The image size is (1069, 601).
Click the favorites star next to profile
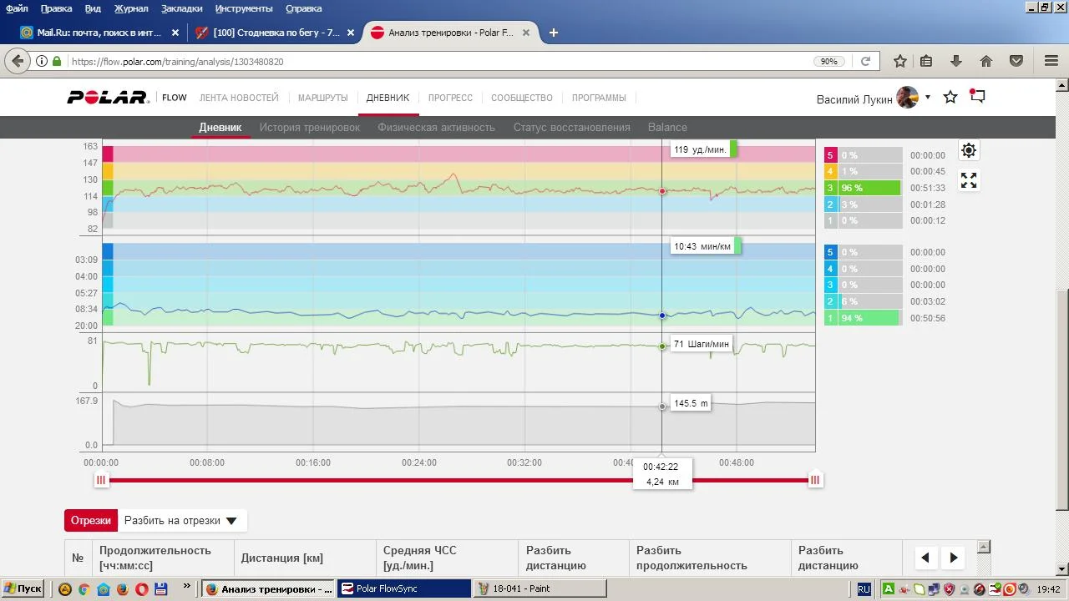tap(950, 98)
